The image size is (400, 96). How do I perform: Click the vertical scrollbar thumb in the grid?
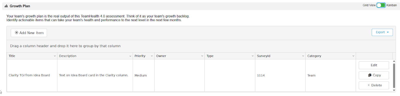394,76
